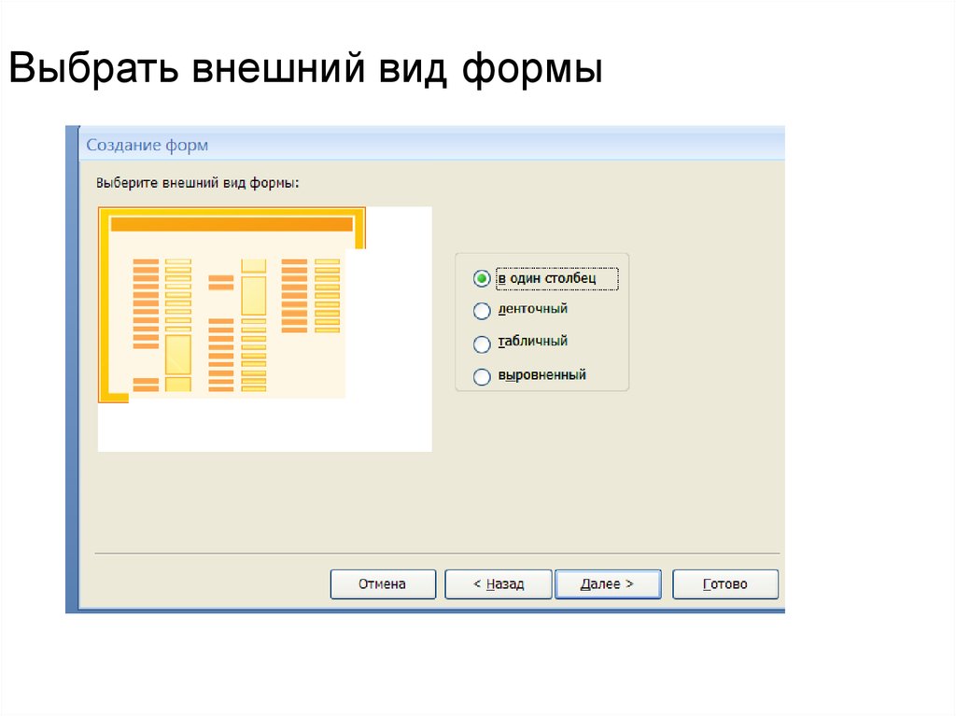Click the "Выберите внешний вид формы:" prompt label
The width and height of the screenshot is (956, 716).
197,184
